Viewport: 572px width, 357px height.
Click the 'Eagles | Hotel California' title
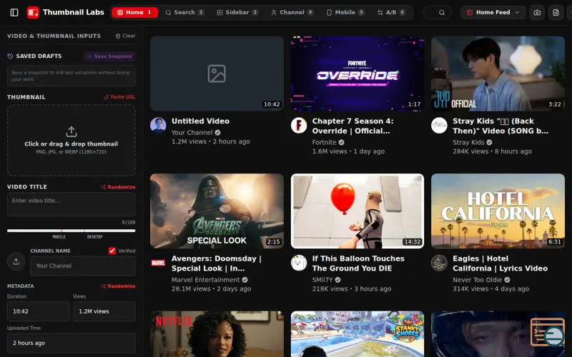[500, 263]
